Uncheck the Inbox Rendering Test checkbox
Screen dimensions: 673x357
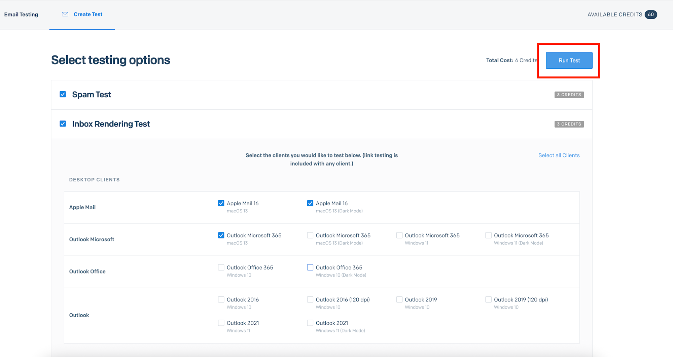click(63, 124)
